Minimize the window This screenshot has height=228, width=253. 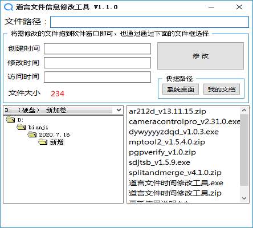coord(211,7)
